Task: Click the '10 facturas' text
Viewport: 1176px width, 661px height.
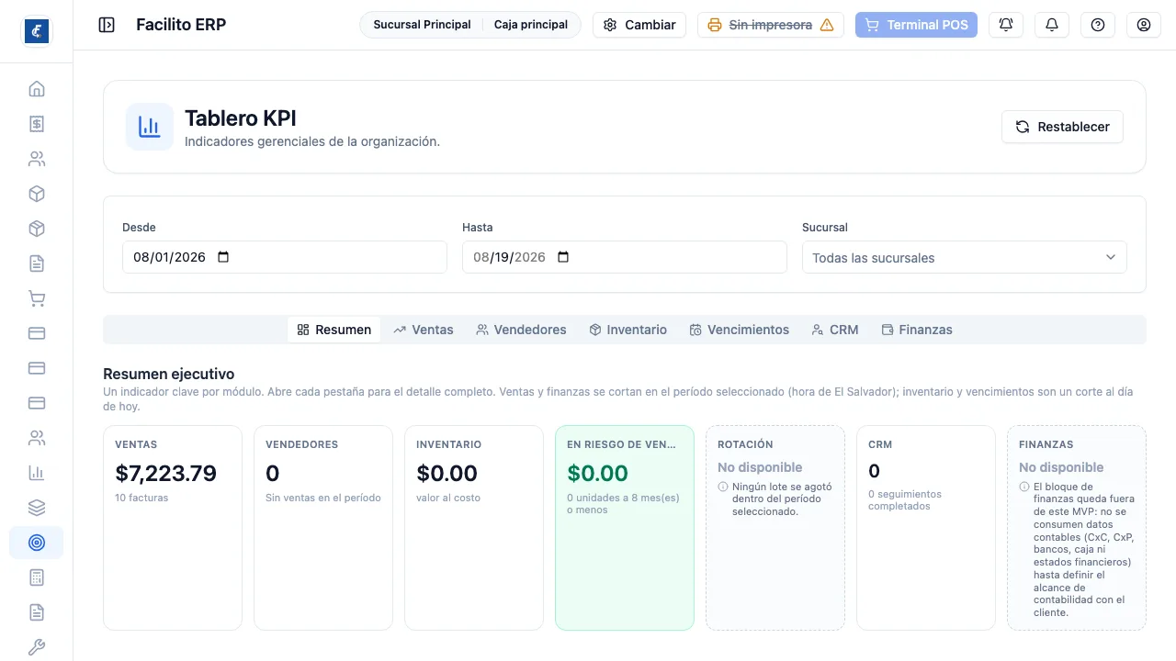Action: point(141,498)
